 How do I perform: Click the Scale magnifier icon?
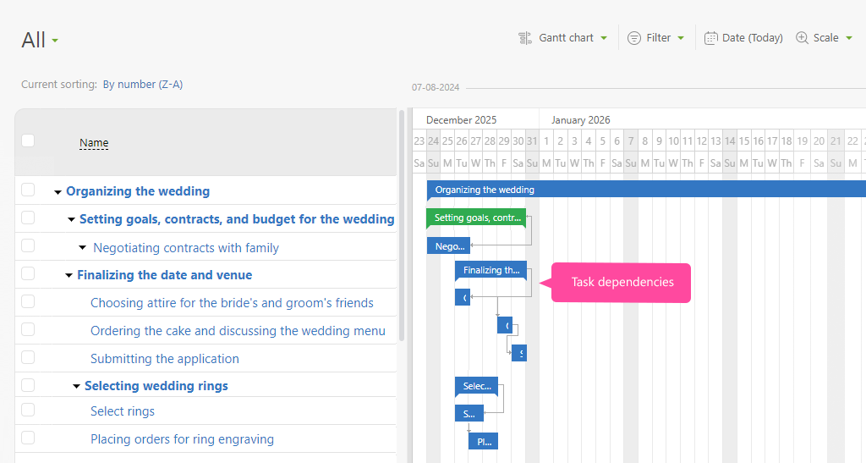click(802, 38)
